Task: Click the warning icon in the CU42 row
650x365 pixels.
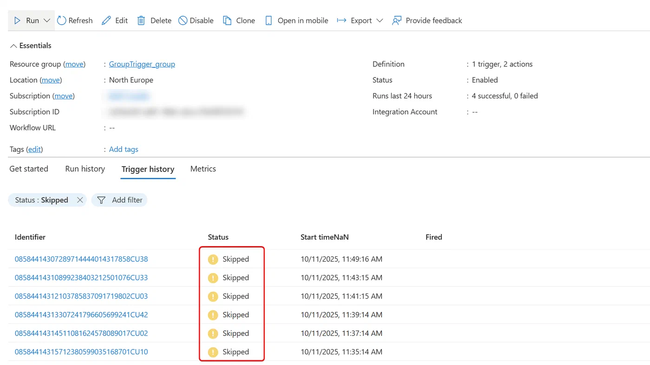Action: coord(213,315)
